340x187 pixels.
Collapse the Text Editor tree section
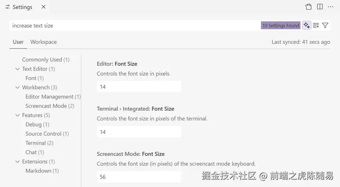17,69
